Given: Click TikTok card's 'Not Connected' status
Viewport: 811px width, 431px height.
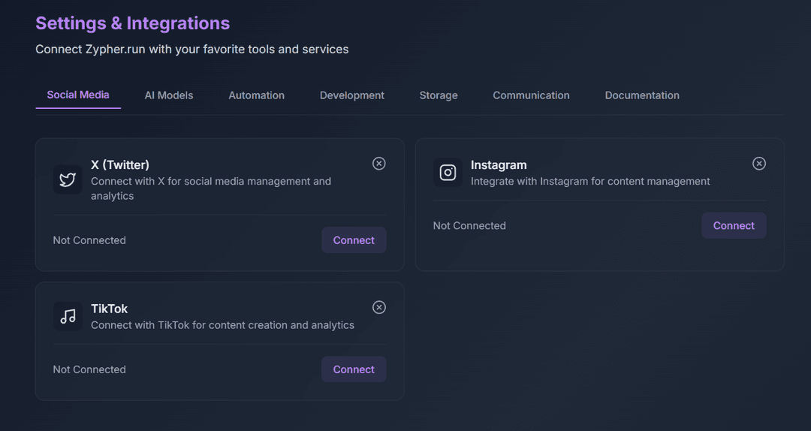Looking at the screenshot, I should point(89,369).
